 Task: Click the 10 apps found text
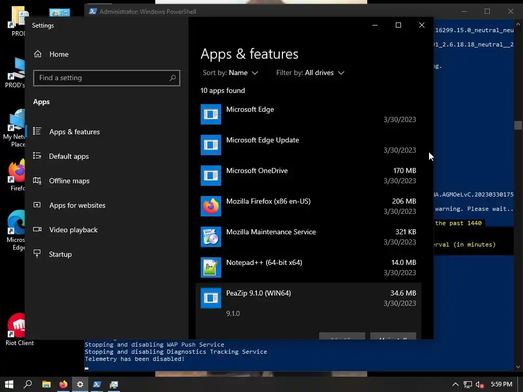click(223, 91)
